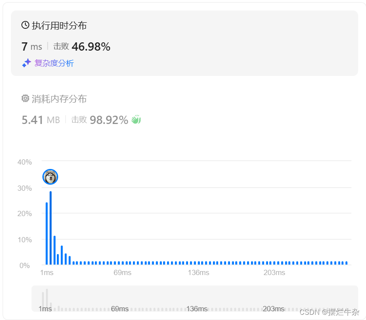The height and width of the screenshot is (320, 366).
Task: Click the 20% y-axis label
Action: point(24,213)
